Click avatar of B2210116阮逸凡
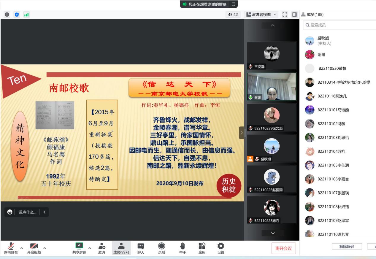 pyautogui.click(x=310, y=96)
